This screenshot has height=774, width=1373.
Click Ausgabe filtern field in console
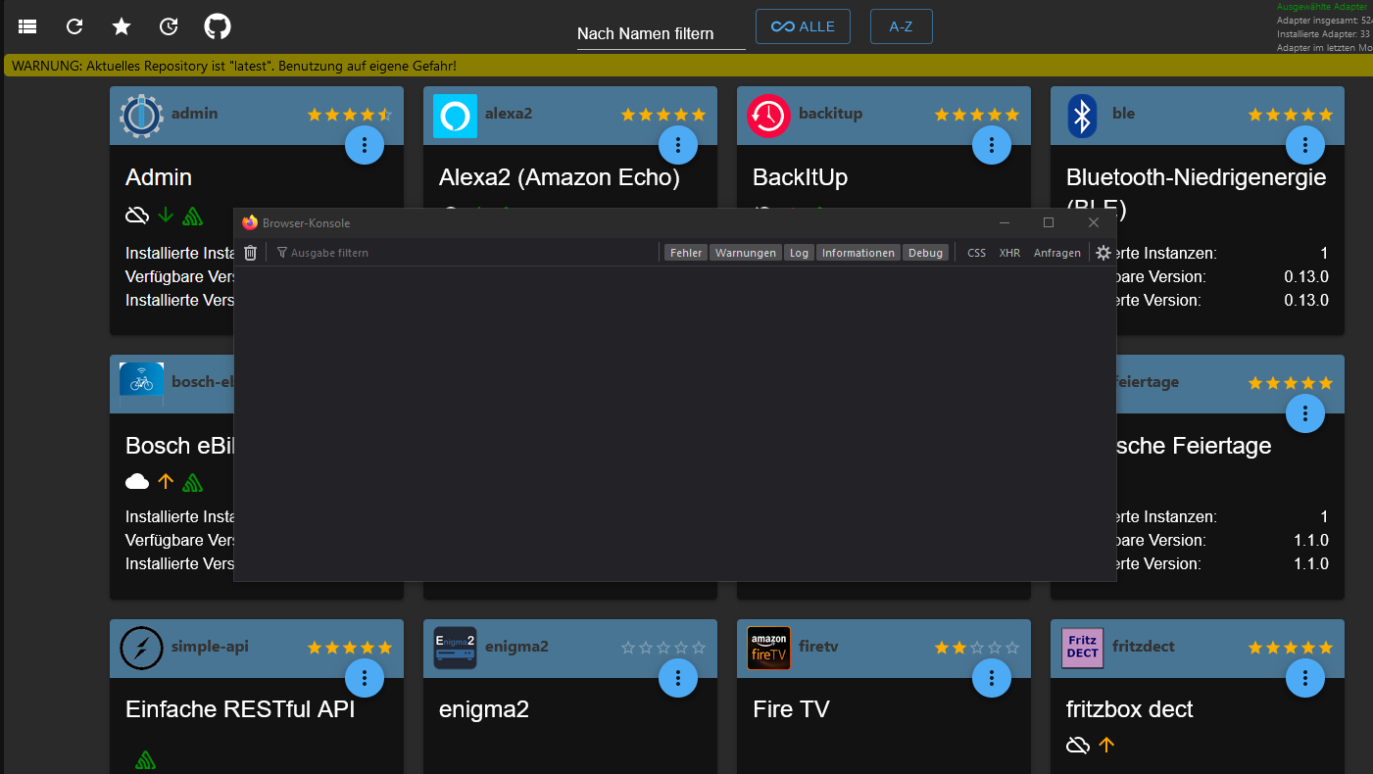[466, 253]
